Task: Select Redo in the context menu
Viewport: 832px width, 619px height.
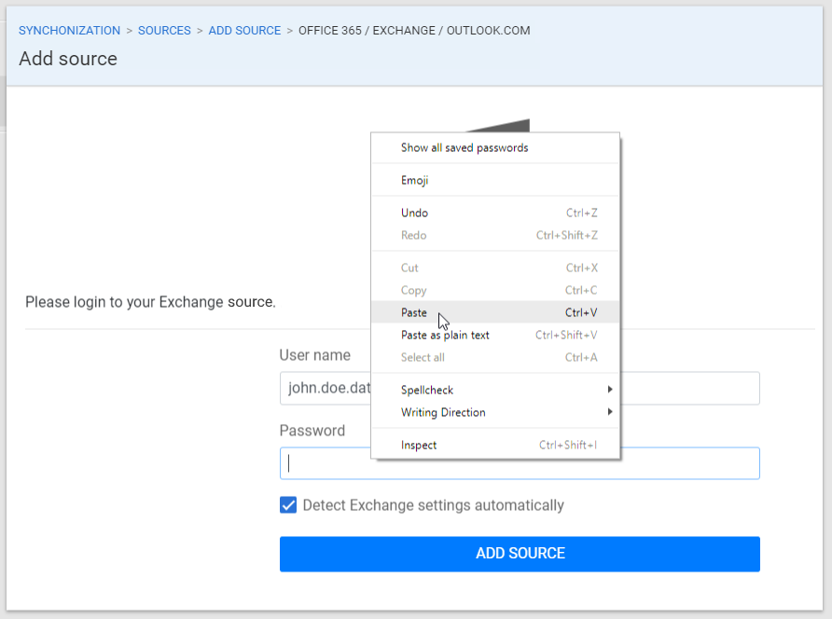Action: click(495, 235)
